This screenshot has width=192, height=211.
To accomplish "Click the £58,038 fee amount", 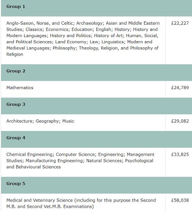I will (180, 200).
